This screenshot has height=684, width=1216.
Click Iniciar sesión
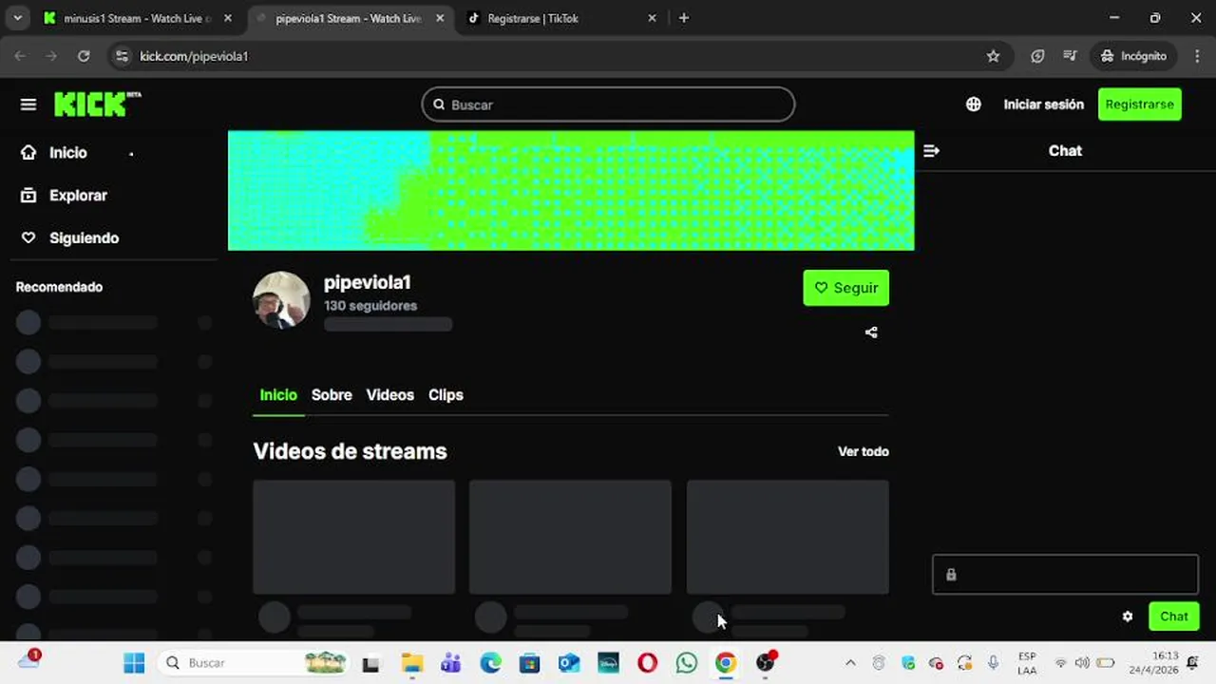coord(1043,104)
